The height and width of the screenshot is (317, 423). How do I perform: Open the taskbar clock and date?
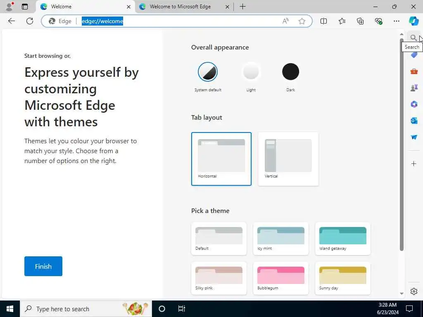pos(387,309)
